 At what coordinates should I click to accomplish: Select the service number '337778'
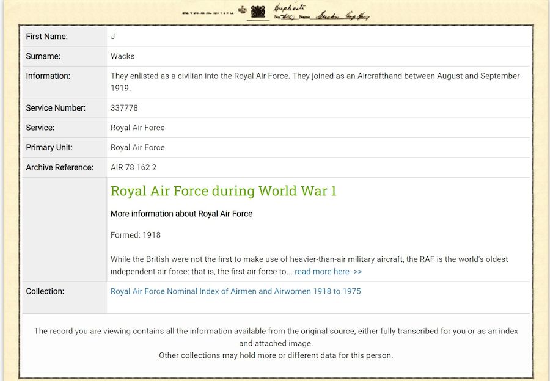(x=124, y=108)
